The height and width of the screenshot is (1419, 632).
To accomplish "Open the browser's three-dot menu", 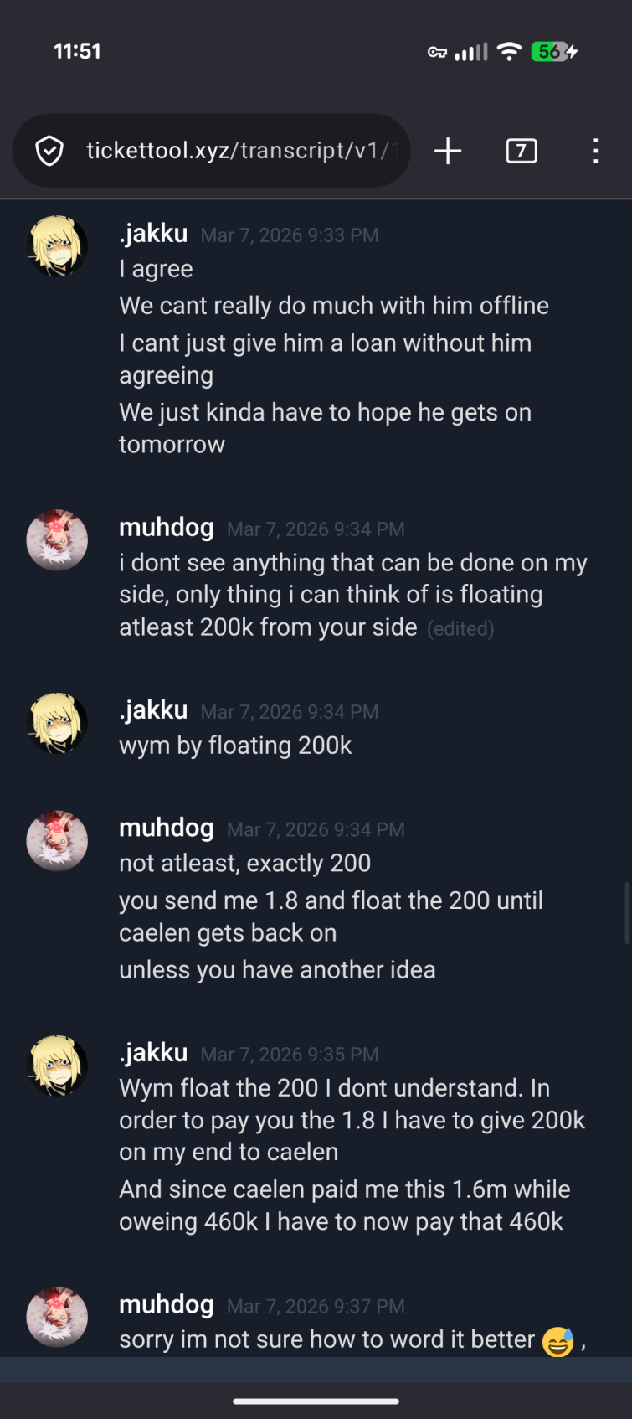I will click(x=595, y=151).
